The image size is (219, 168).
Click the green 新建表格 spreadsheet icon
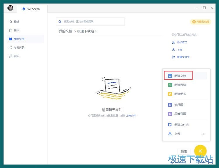170,85
